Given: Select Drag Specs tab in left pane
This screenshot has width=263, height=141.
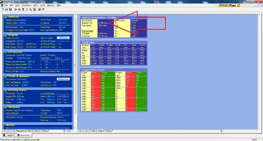Looking at the screenshot, I should (20, 131).
